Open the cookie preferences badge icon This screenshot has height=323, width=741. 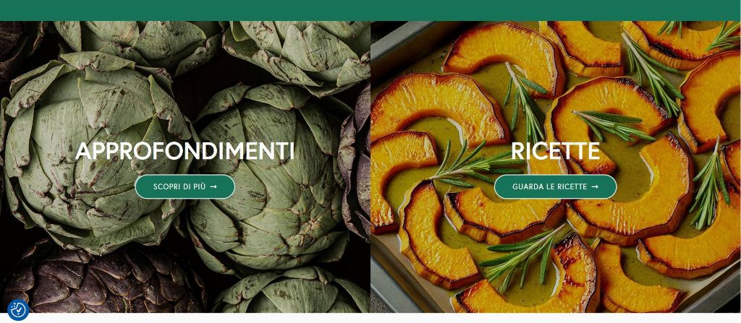18,310
